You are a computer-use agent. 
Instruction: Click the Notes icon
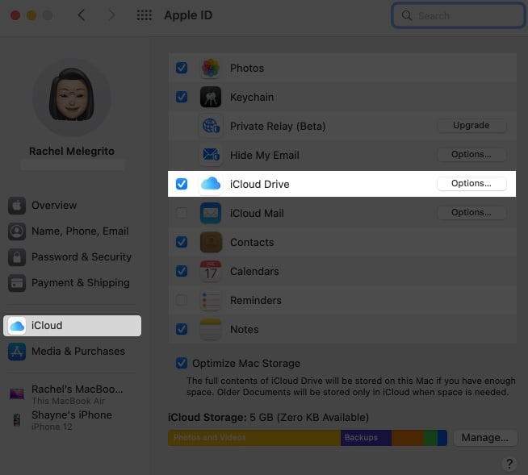[211, 329]
